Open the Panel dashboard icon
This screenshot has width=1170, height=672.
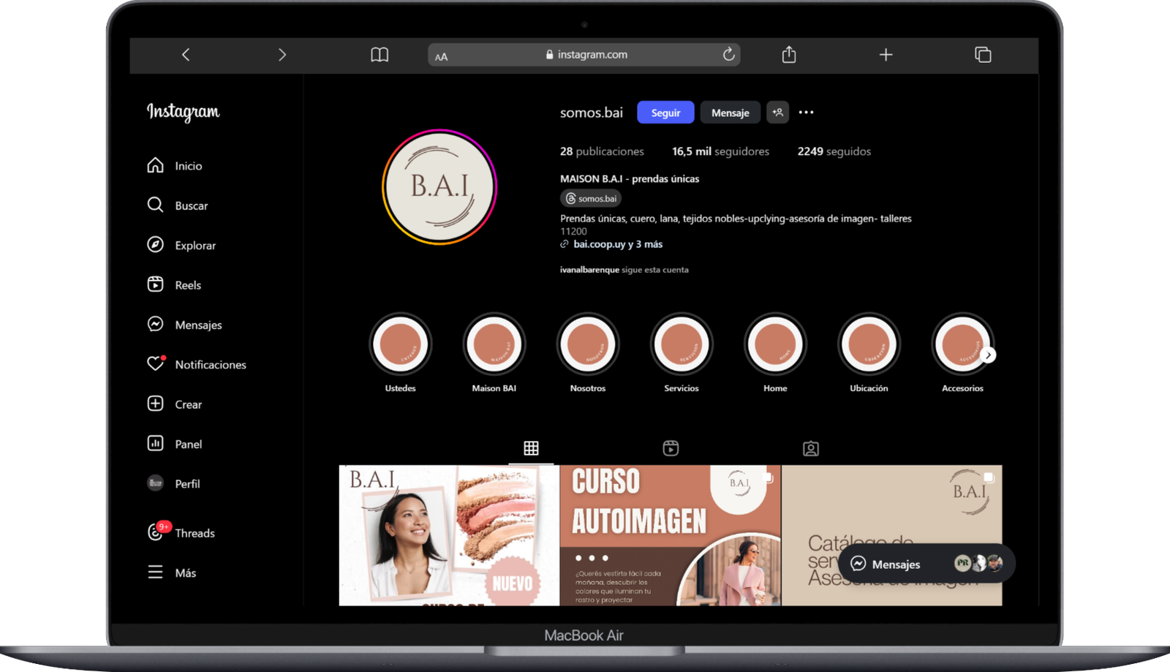tap(155, 443)
